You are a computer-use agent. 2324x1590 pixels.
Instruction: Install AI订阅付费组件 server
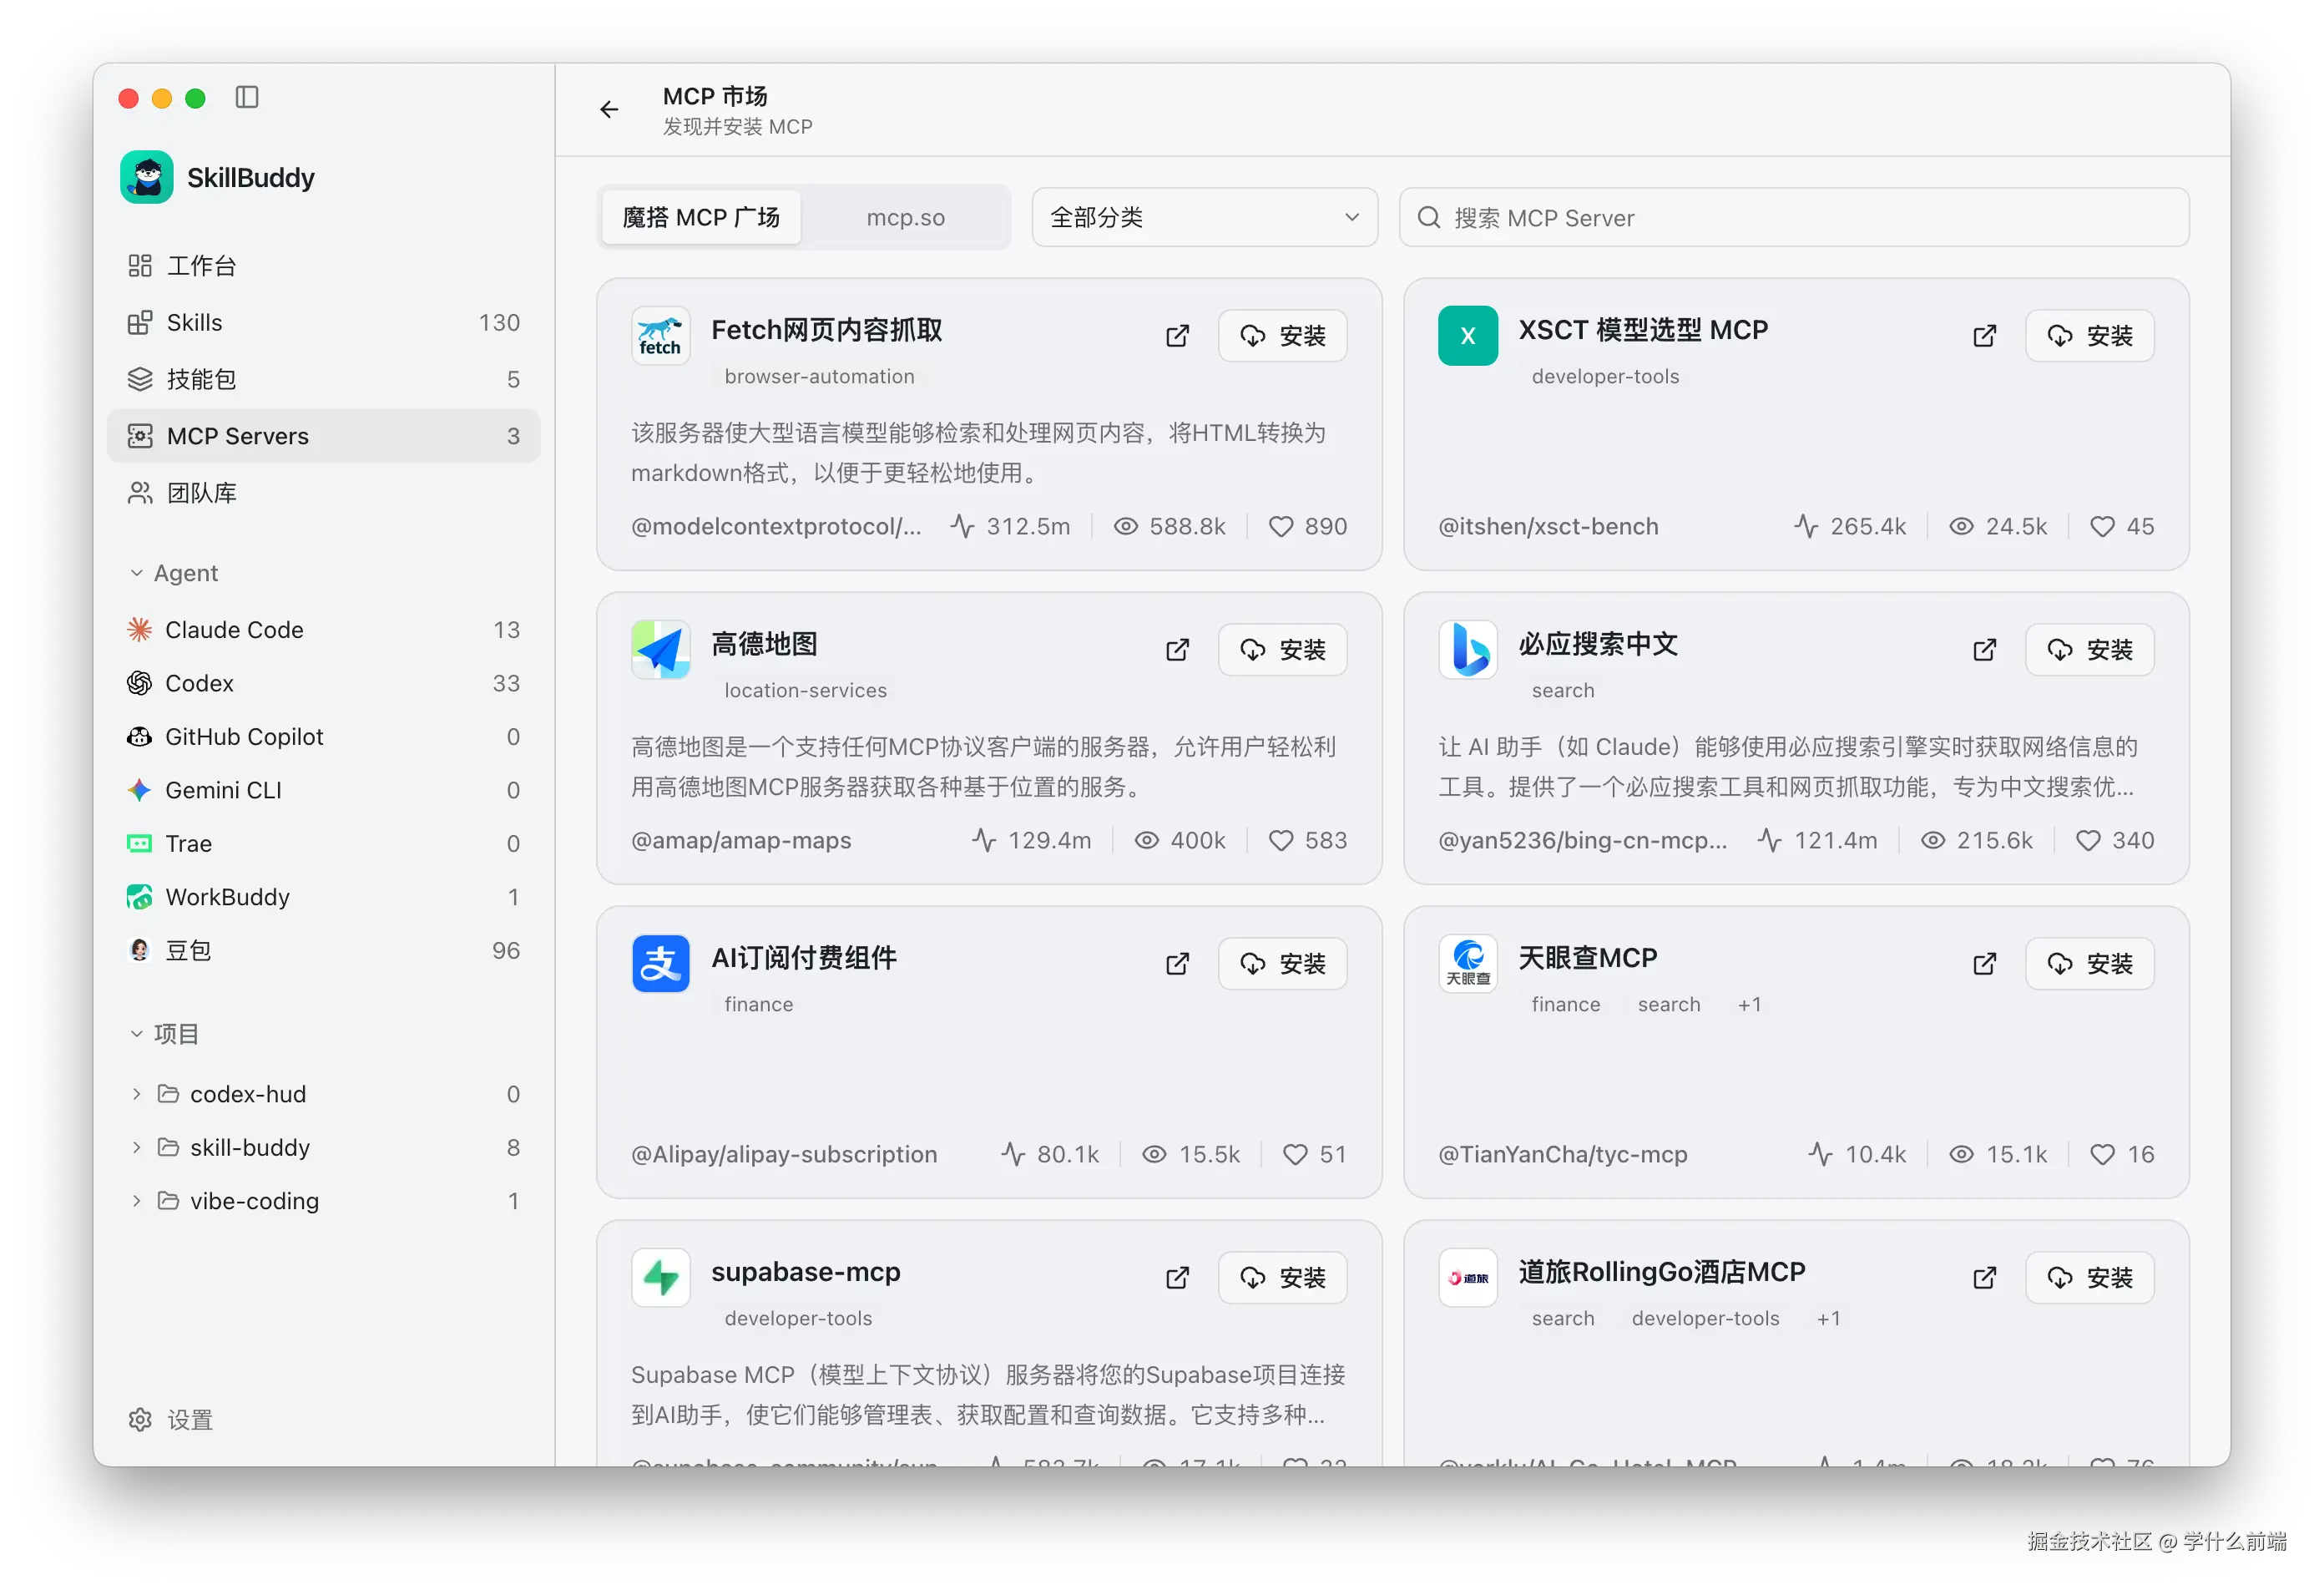1282,964
